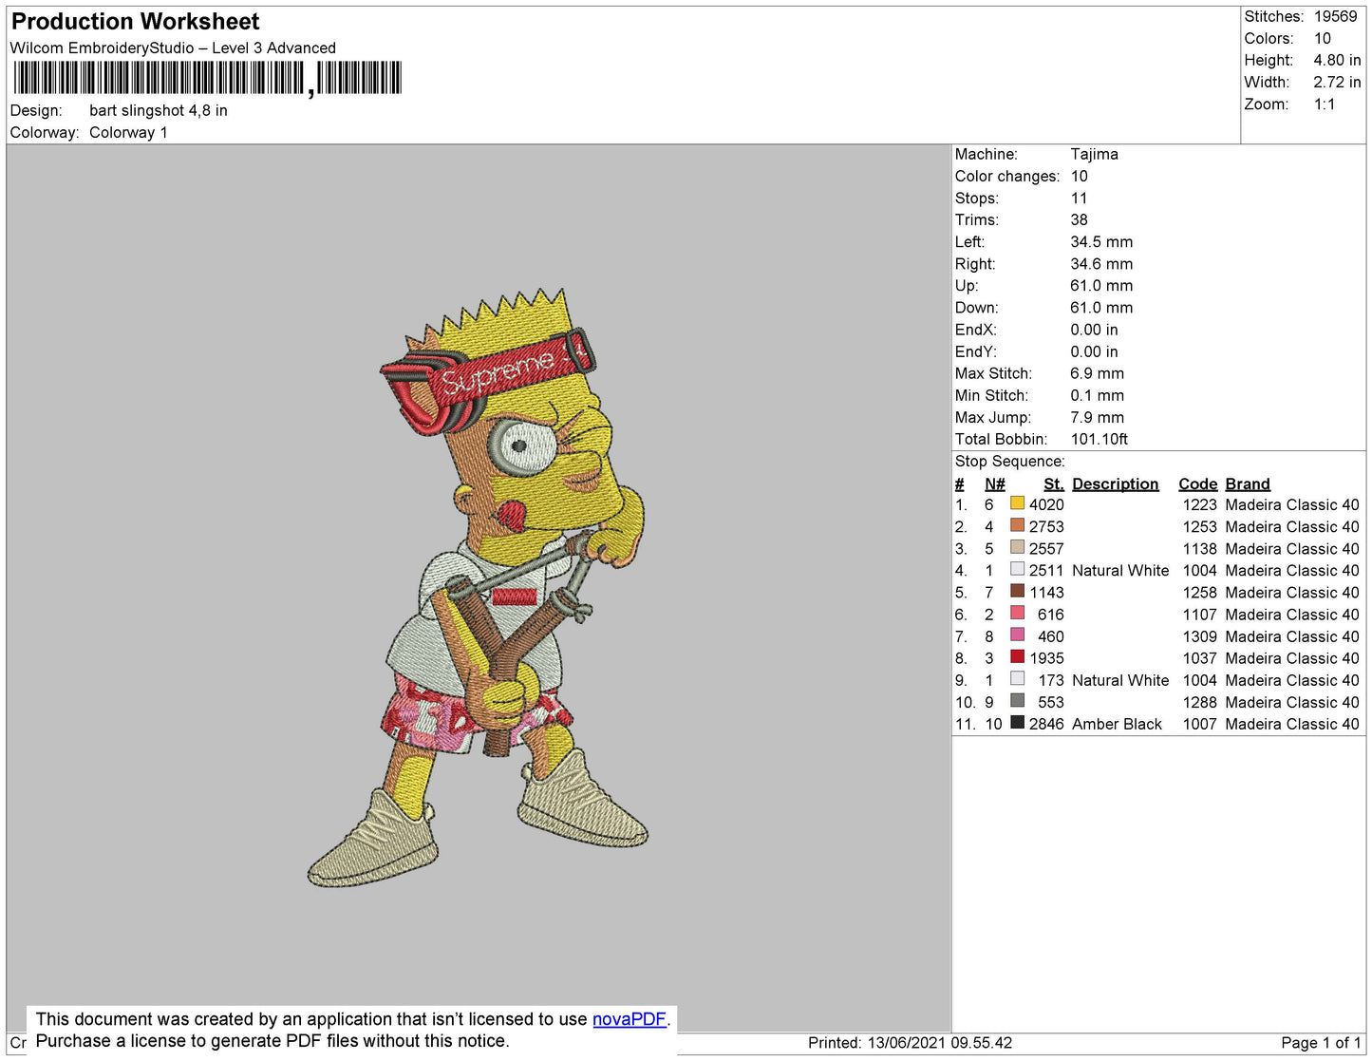Image resolution: width=1372 pixels, height=1061 pixels.
Task: Click the Down value '61.0 mm'
Action: coord(1101,308)
